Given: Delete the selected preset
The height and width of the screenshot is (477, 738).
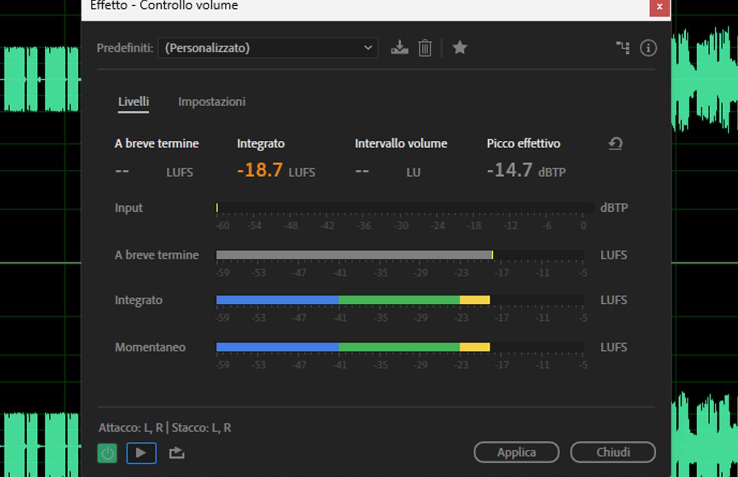Looking at the screenshot, I should pyautogui.click(x=425, y=48).
